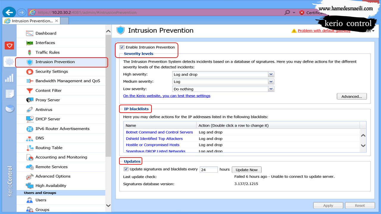
Task: Click the DNS tree icon
Action: click(29, 138)
